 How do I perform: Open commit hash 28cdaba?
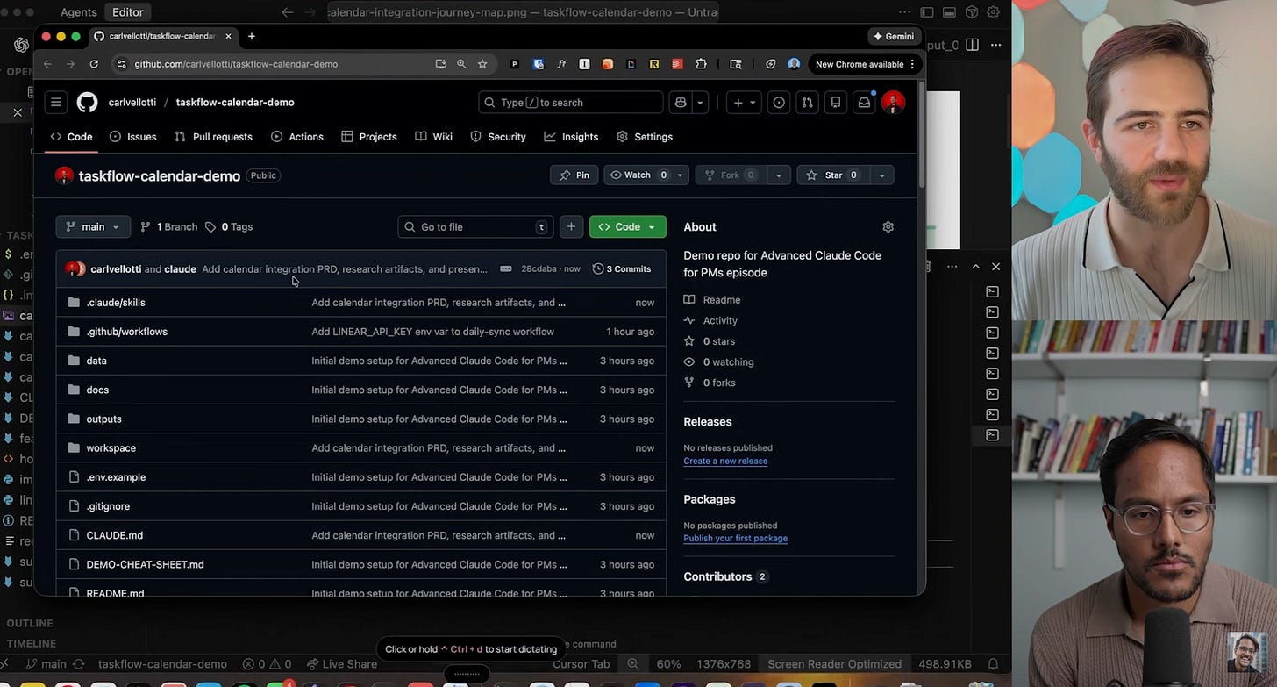pyautogui.click(x=538, y=268)
